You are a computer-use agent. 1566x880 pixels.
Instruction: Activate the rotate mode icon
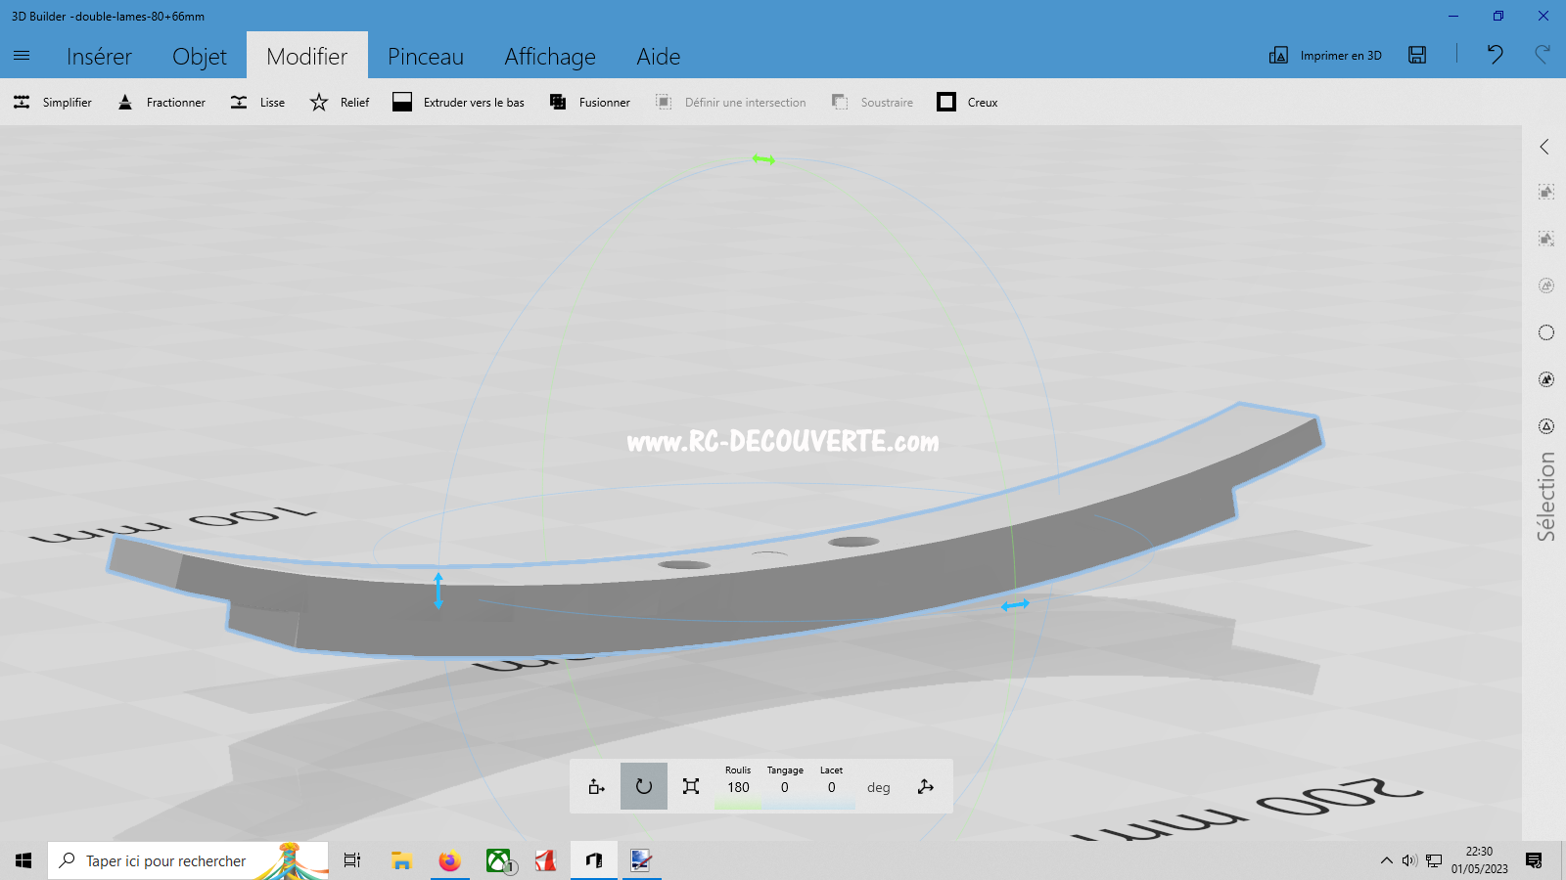(x=644, y=786)
